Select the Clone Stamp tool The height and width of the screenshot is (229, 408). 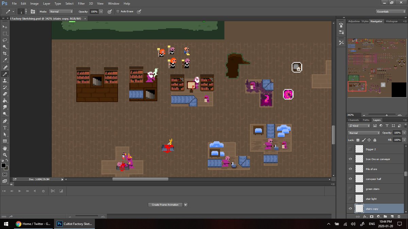5,81
